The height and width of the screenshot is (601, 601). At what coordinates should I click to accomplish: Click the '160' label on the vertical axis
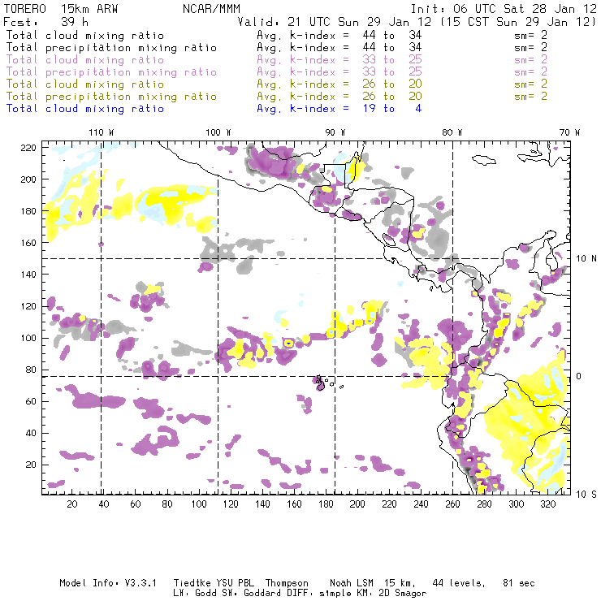(28, 243)
